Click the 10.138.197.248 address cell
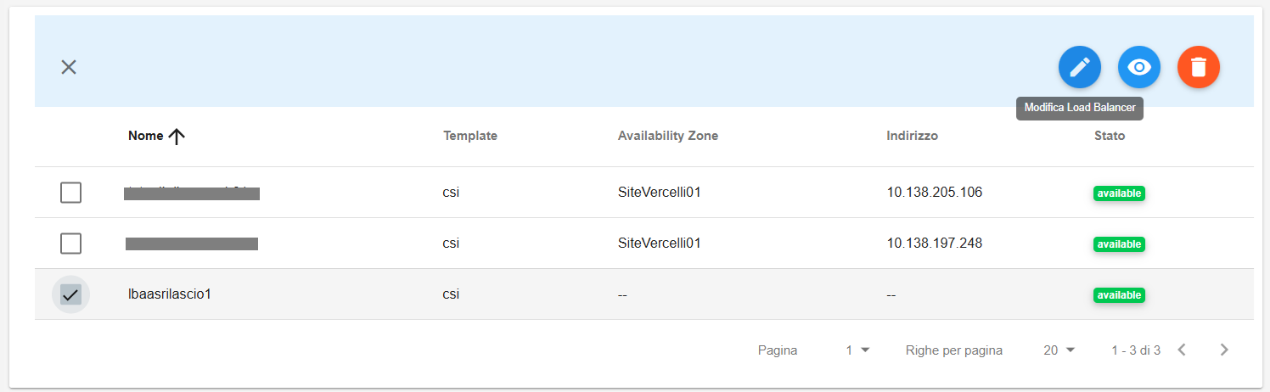Viewport: 1270px width, 392px height. pyautogui.click(x=935, y=244)
